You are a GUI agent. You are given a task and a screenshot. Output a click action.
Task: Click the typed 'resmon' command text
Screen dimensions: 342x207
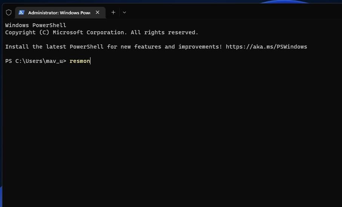(x=80, y=61)
